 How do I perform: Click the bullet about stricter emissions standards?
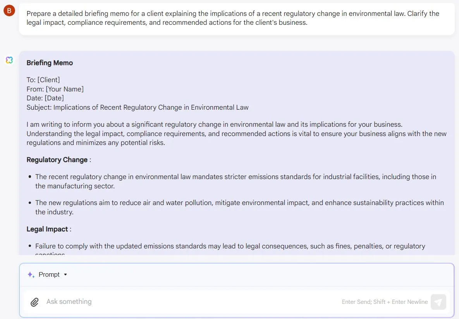[236, 181]
